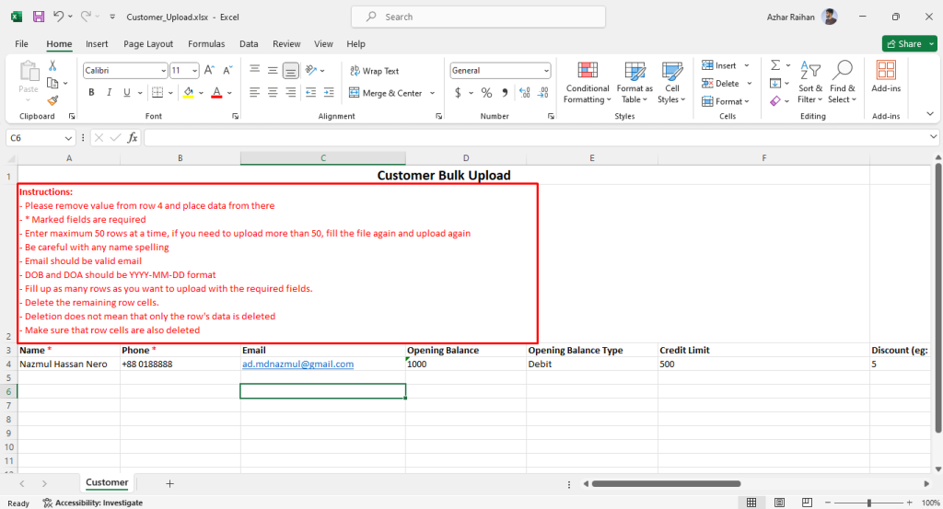Switch to Page Break Preview in status bar
Image resolution: width=943 pixels, height=509 pixels.
click(x=807, y=503)
